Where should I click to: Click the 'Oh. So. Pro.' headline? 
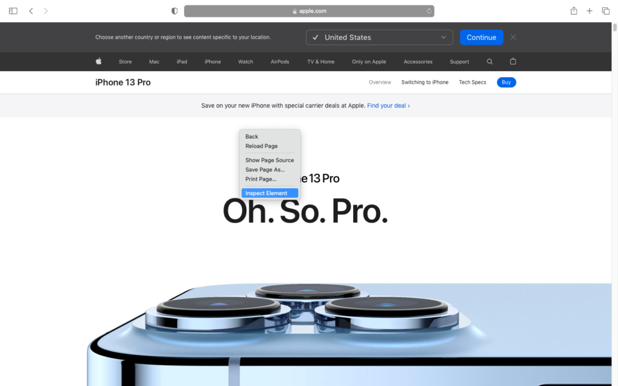click(305, 212)
